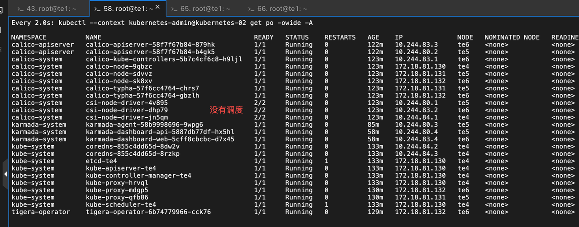Select the active tab 58. root@te1
Screen dimensions: 579x227
click(x=128, y=9)
